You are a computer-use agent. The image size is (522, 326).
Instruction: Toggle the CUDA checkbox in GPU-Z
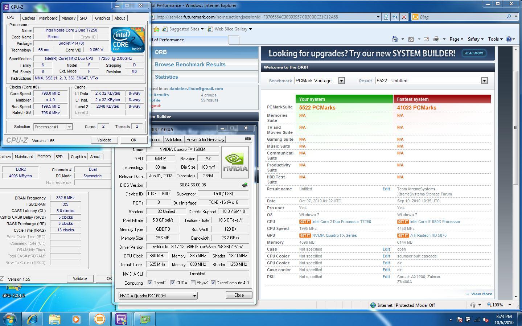pos(173,283)
